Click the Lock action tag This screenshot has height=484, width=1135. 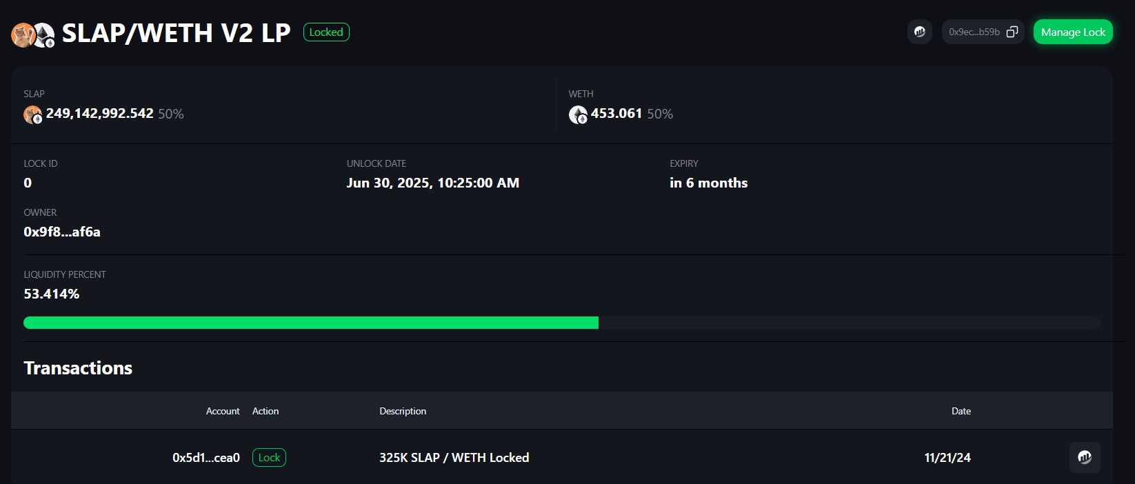(269, 457)
